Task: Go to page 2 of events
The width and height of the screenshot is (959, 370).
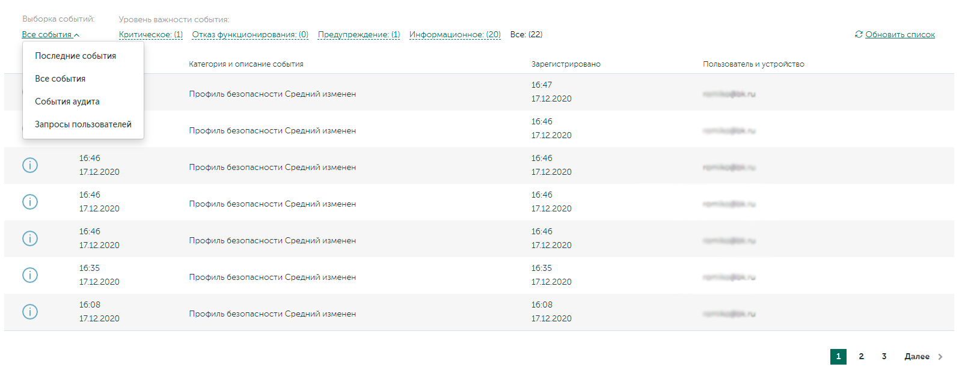Action: point(861,357)
